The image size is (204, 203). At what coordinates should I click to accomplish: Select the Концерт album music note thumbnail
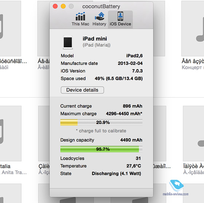193,29
